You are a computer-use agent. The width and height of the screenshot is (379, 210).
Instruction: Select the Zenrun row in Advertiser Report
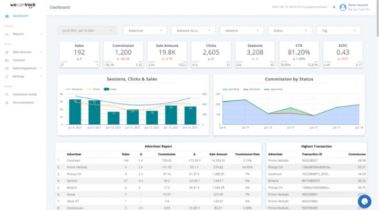coord(158,181)
